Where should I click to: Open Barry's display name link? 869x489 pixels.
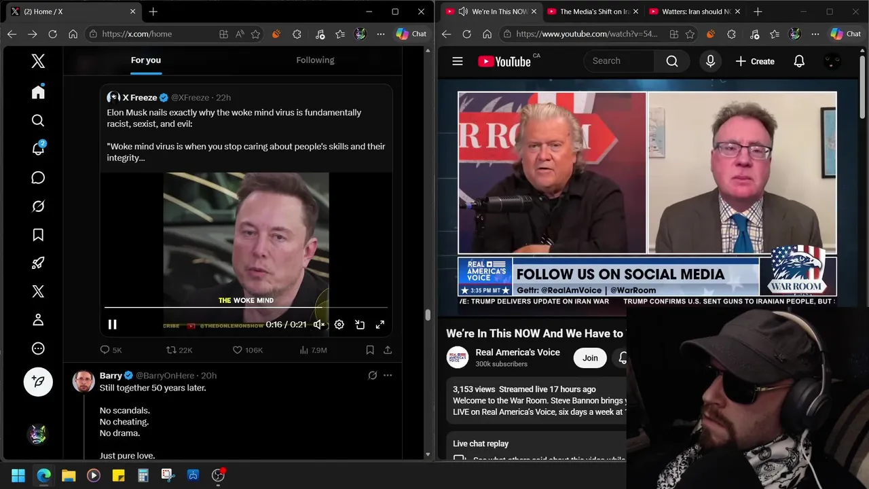click(x=111, y=375)
